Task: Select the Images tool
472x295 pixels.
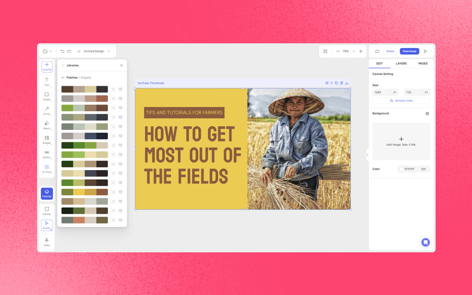Action: [47, 141]
